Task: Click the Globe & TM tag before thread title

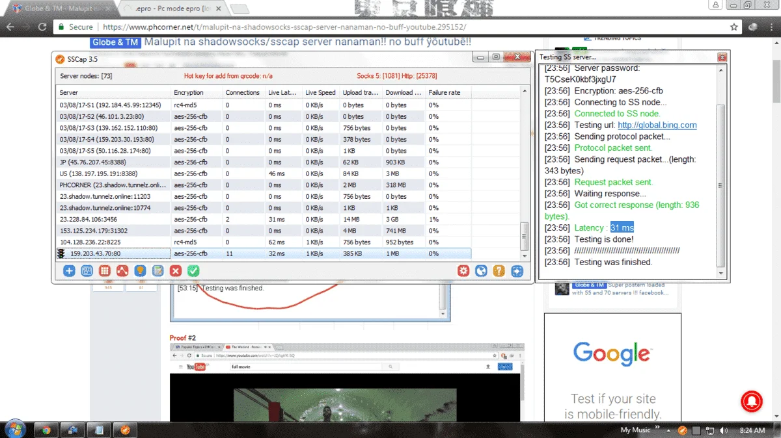Action: [x=116, y=42]
